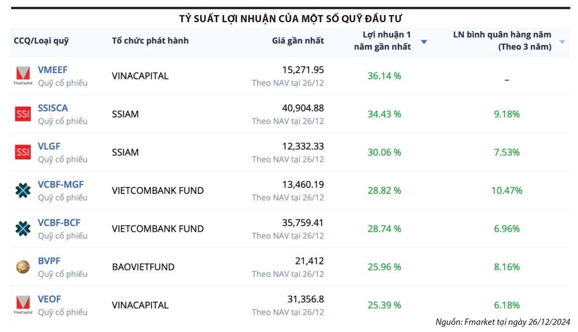This screenshot has height=332, width=578.
Task: Sort by 1-year return using blue arrow
Action: (424, 42)
